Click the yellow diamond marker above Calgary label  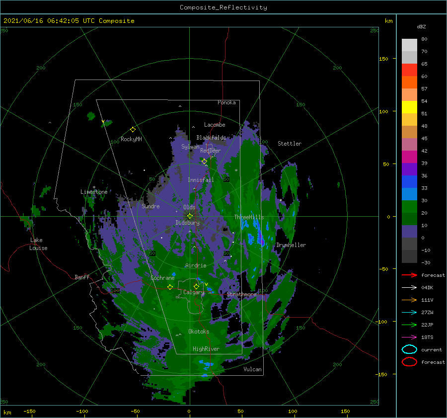coord(196,286)
